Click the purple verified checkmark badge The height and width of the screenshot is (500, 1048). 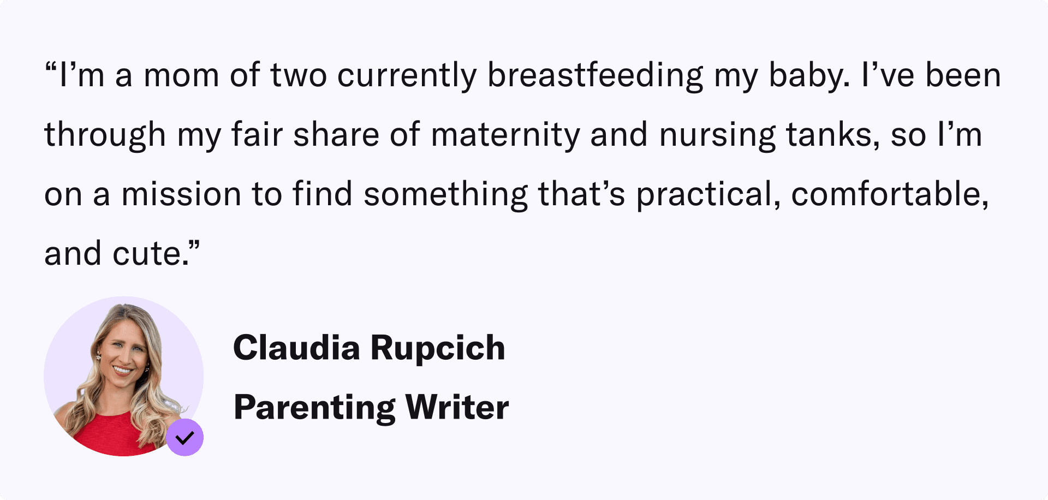185,437
